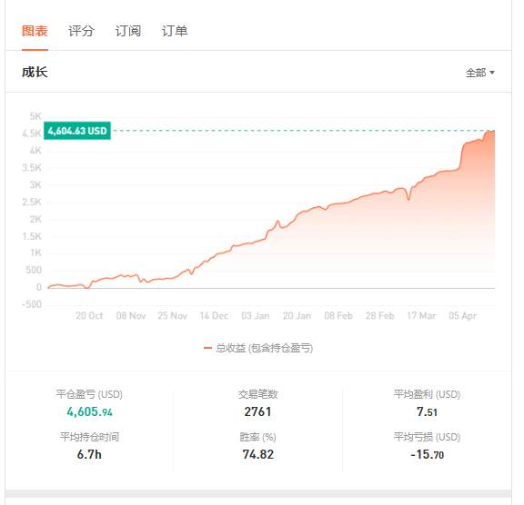
Task: Click the 4,604.63 USD value label
Action: [77, 131]
